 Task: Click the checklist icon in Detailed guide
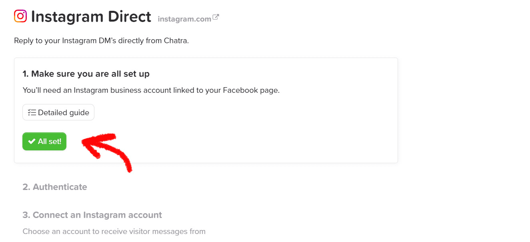coord(32,112)
